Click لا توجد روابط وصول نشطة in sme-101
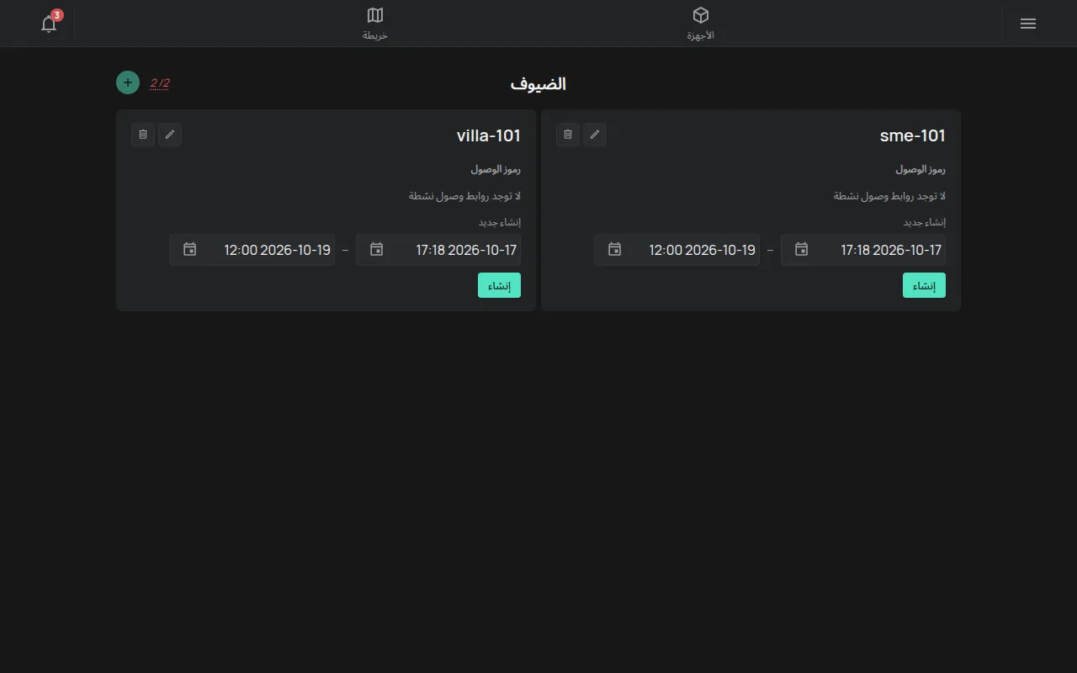Image resolution: width=1077 pixels, height=673 pixels. (889, 196)
